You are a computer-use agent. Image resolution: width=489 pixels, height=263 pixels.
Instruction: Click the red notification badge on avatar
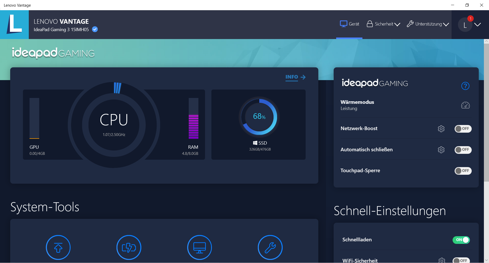470,19
